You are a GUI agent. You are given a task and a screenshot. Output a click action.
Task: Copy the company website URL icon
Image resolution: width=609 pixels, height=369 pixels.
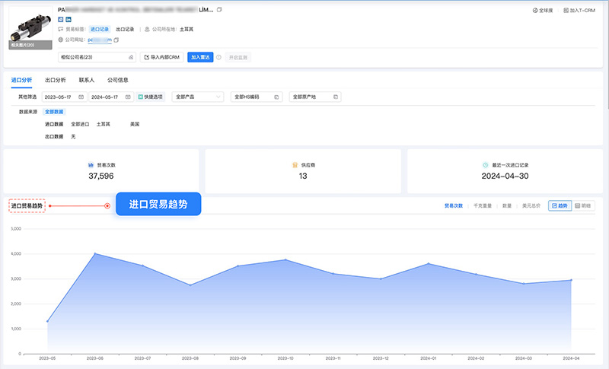point(116,40)
